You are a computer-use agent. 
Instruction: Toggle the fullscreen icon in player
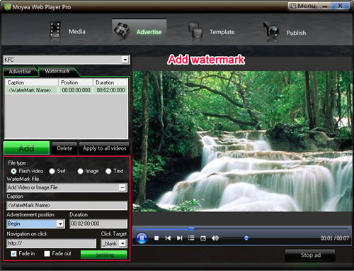tap(203, 238)
